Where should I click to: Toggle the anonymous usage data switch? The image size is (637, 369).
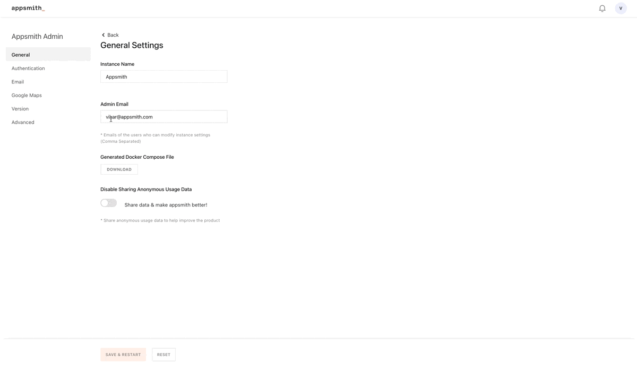[109, 203]
